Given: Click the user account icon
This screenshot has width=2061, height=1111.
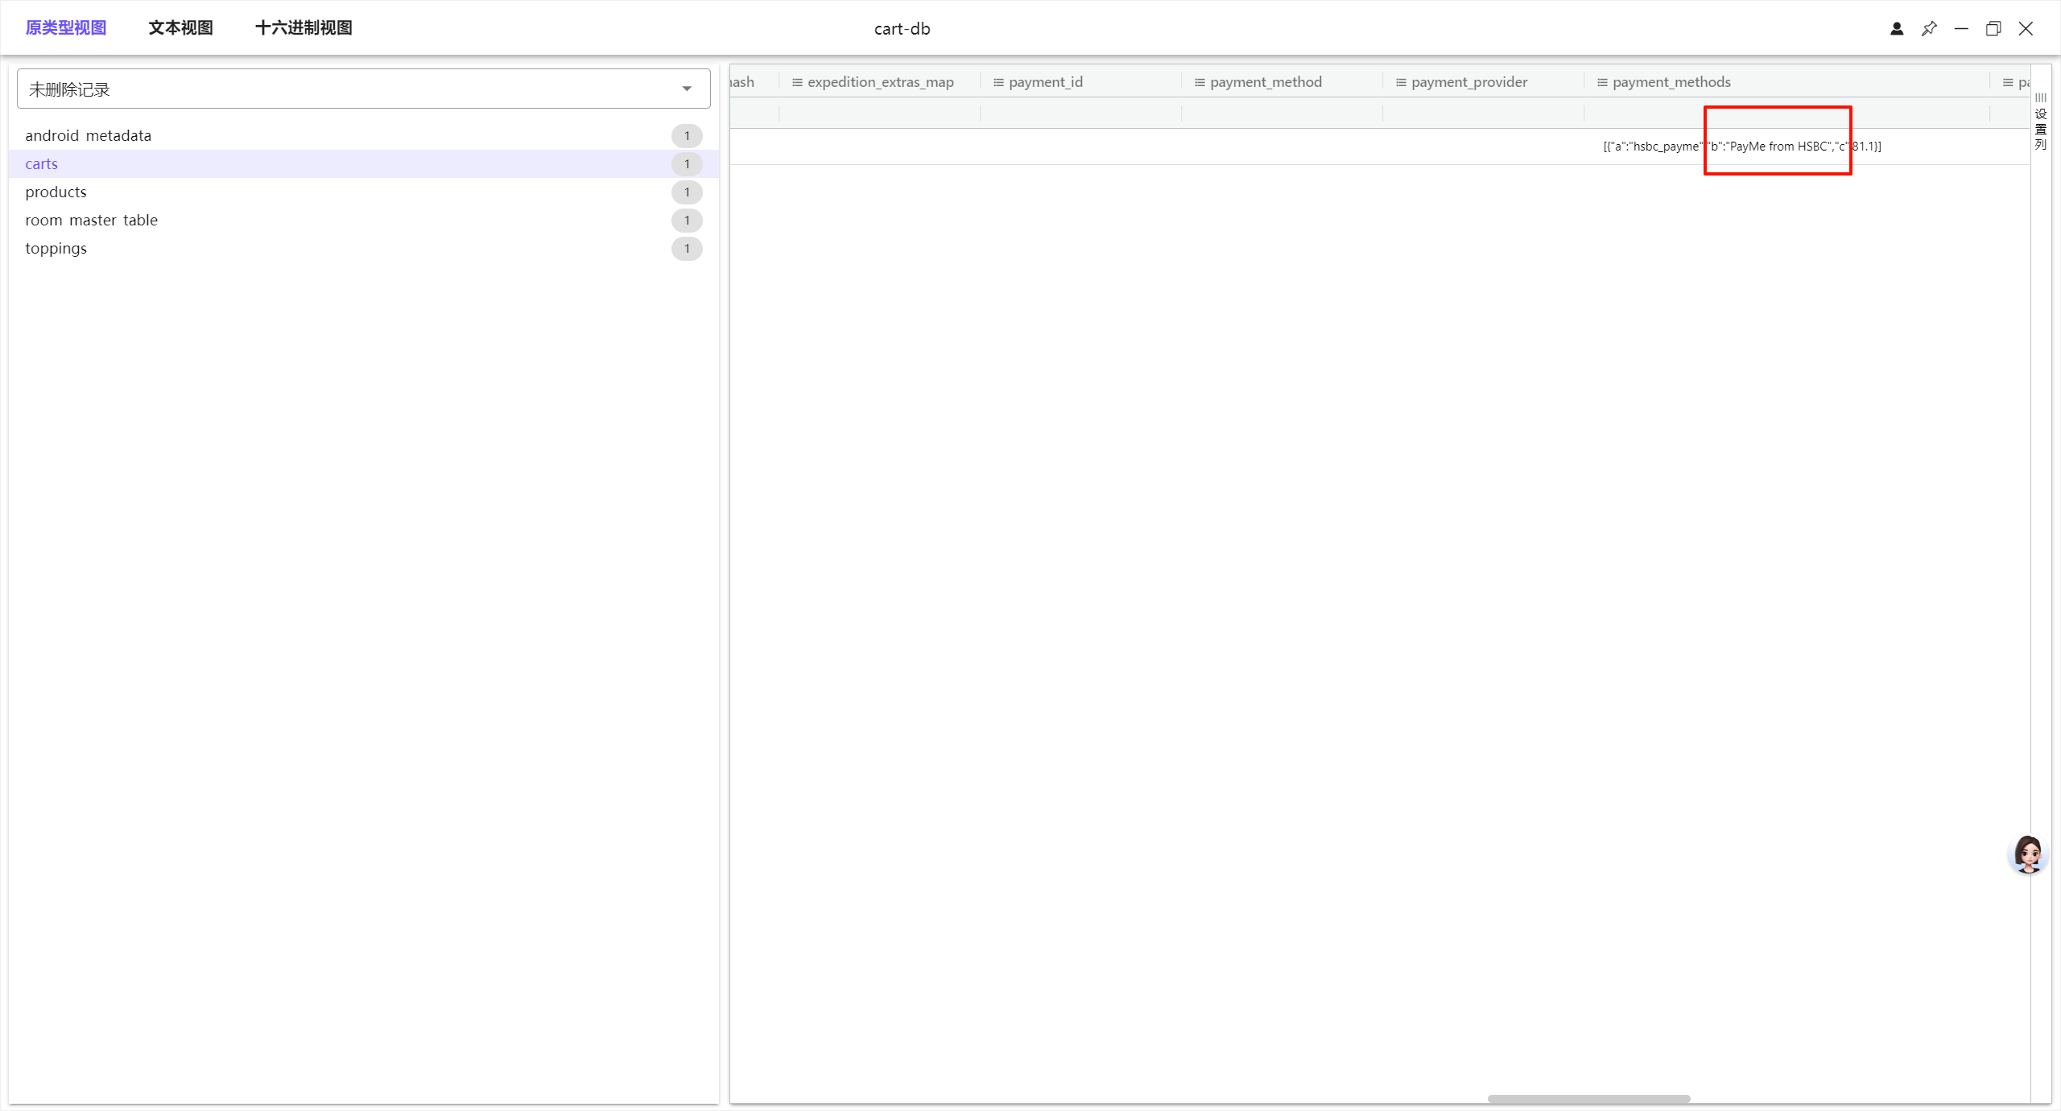Looking at the screenshot, I should (x=1897, y=29).
